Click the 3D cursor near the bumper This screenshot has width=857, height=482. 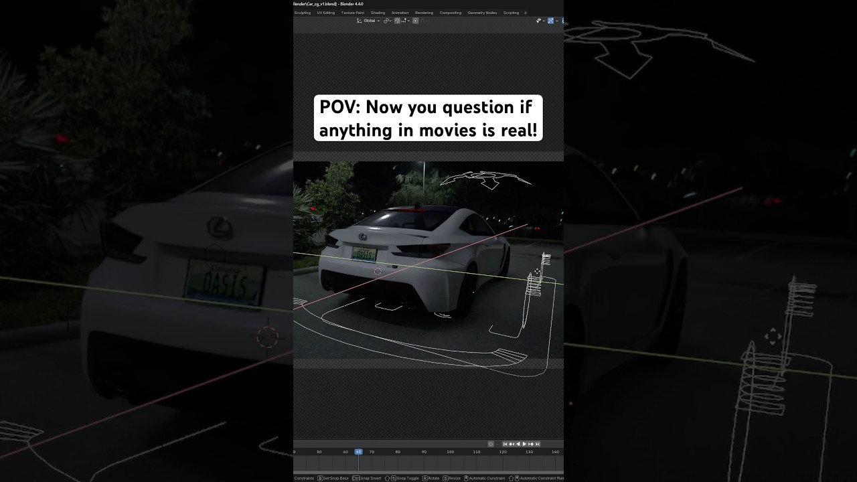pyautogui.click(x=378, y=271)
